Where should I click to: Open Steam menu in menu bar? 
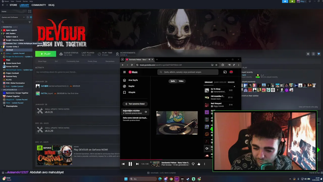(x=7, y=1)
